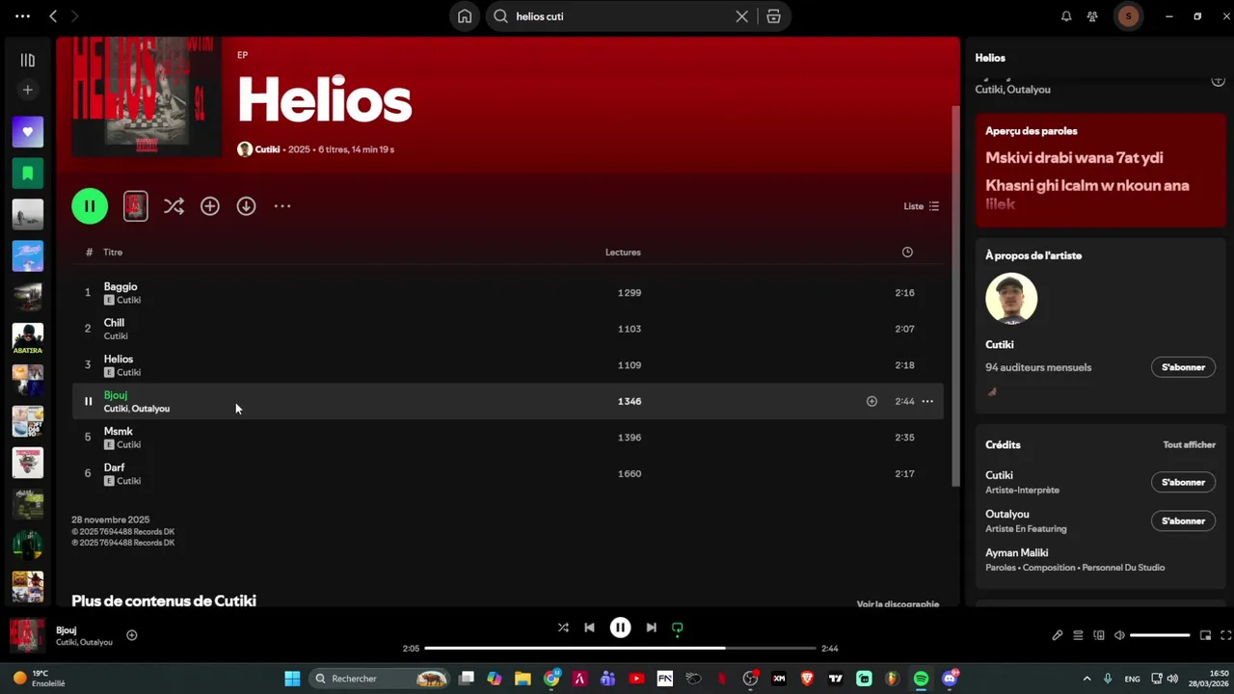This screenshot has height=694, width=1234.
Task: Open Cutiki artist photo in About panel
Action: [1011, 299]
